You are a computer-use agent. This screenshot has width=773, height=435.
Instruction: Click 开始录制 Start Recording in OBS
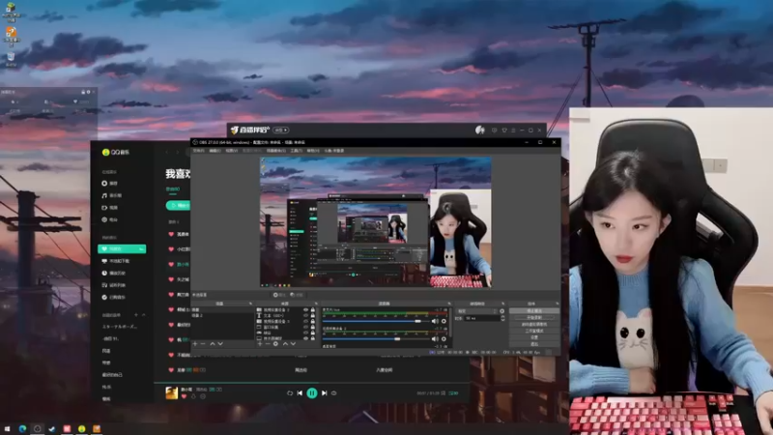tap(534, 318)
